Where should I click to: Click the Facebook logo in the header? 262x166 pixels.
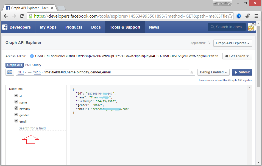click(x=5, y=27)
